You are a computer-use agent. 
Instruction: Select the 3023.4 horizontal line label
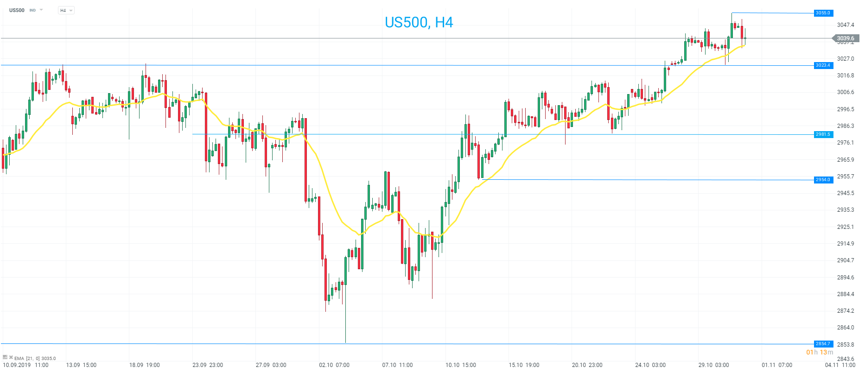tap(823, 65)
